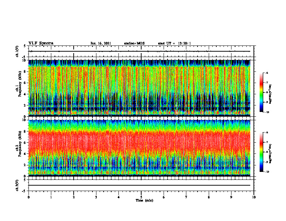Click the "VLF Spectra" title text

pyautogui.click(x=41, y=43)
